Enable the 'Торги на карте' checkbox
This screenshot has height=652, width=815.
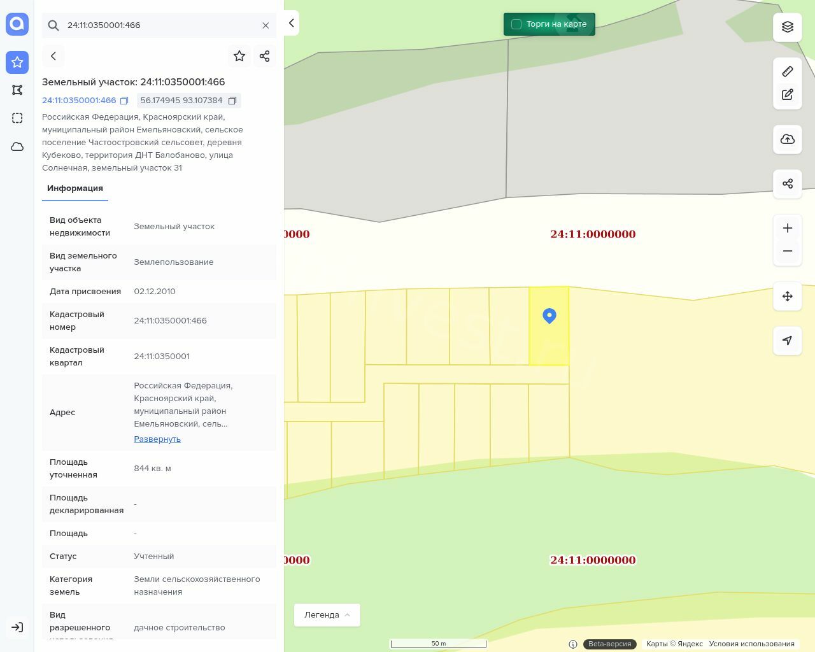(516, 24)
